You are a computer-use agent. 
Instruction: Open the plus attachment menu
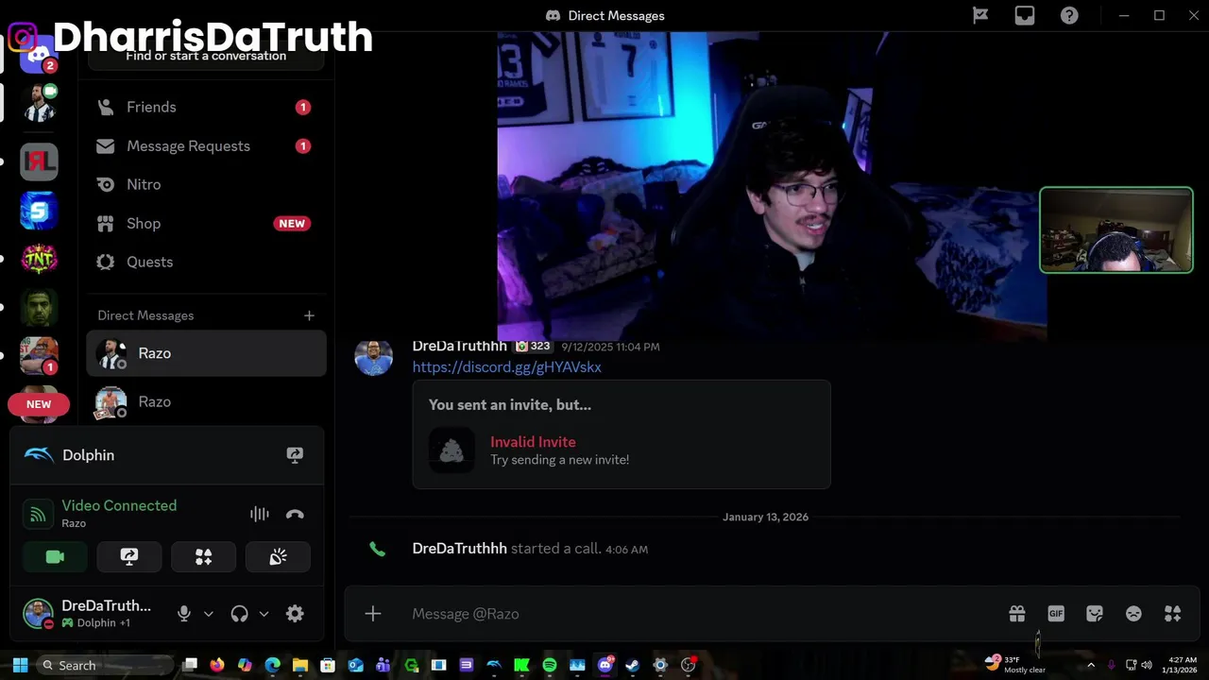tap(373, 614)
